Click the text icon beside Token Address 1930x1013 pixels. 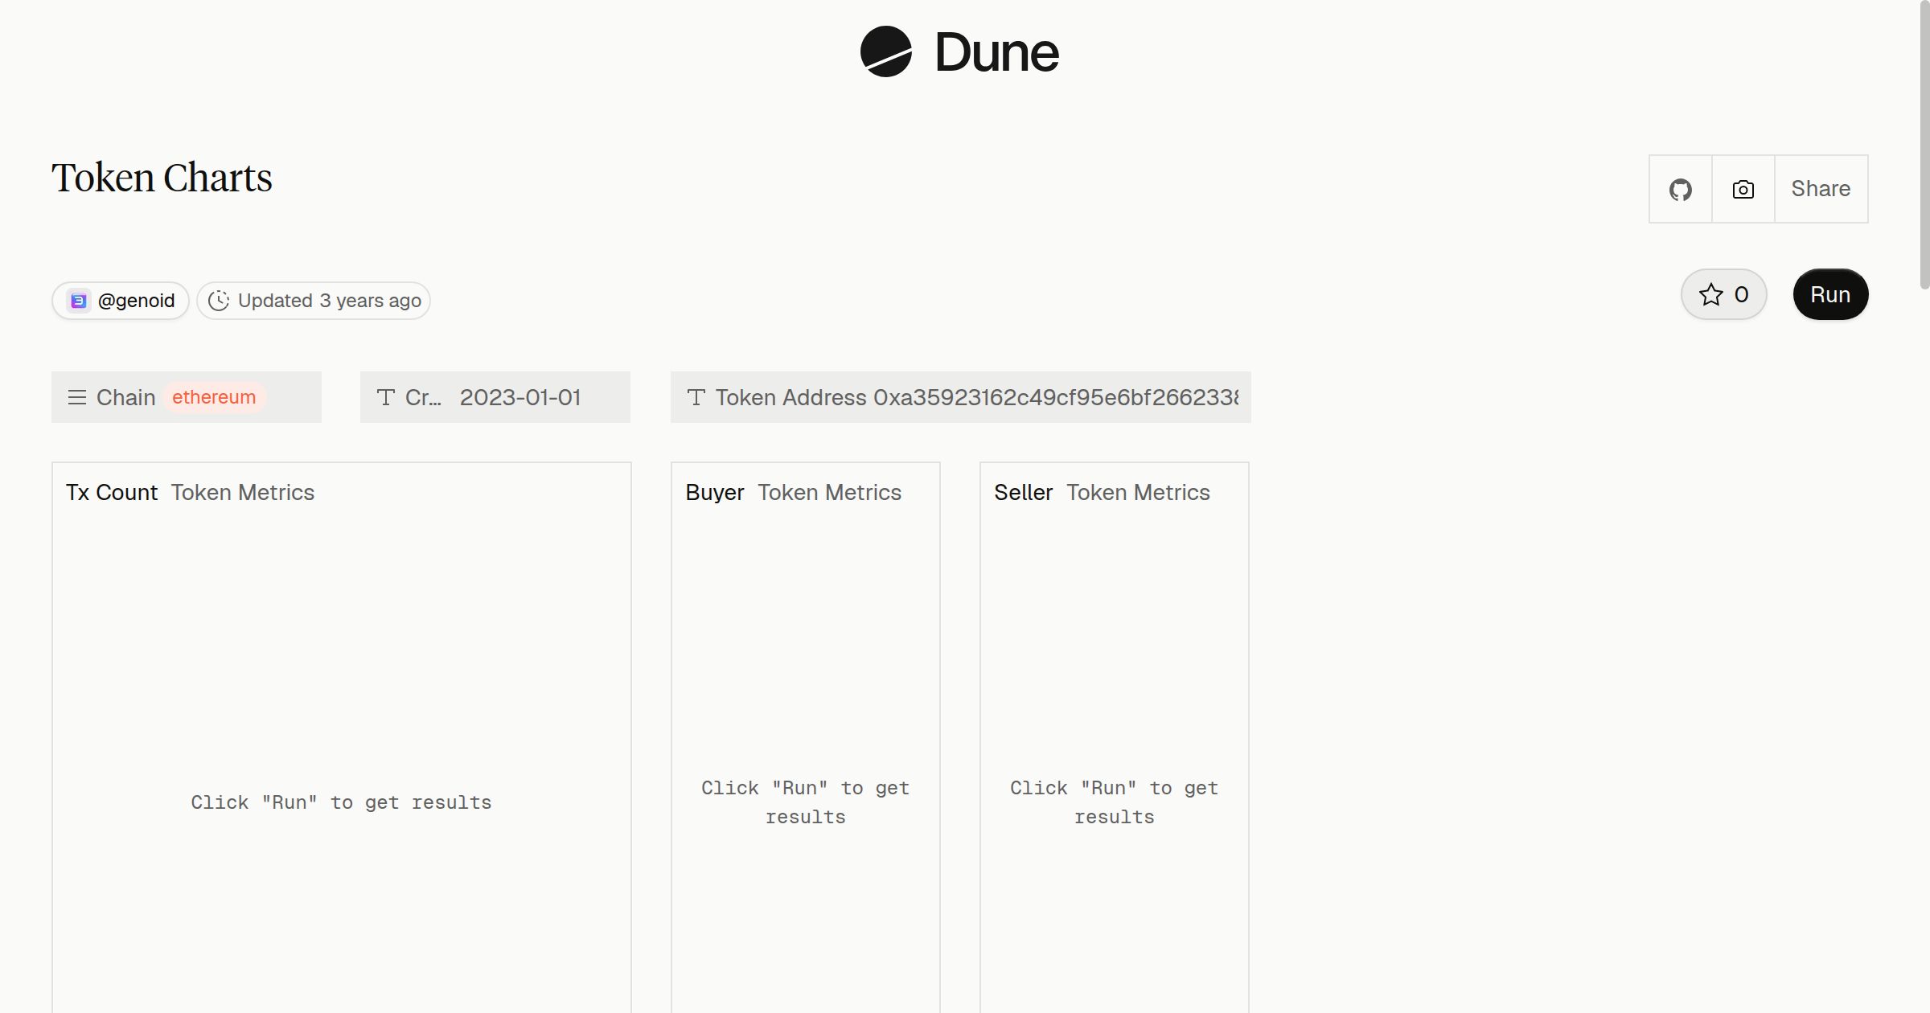click(696, 397)
